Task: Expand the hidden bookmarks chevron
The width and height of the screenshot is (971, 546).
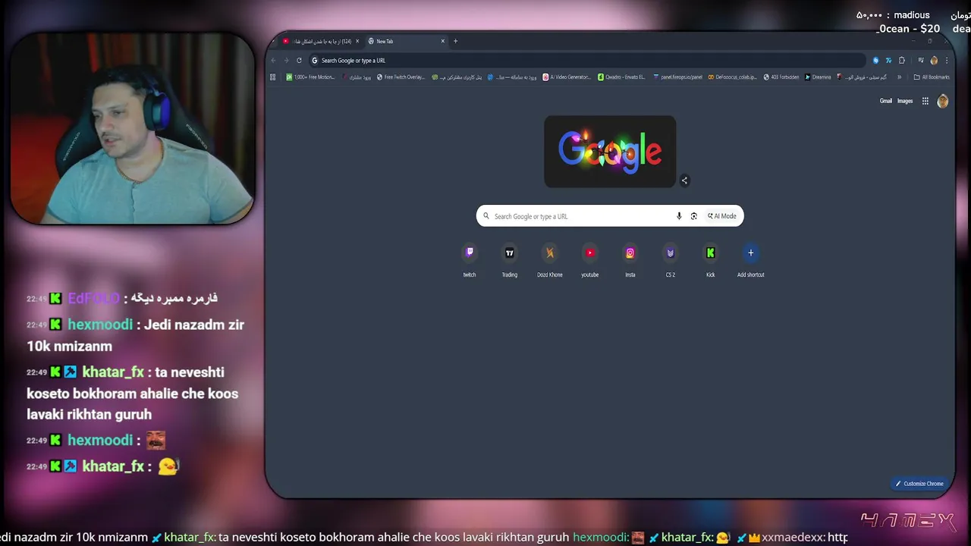Action: click(x=900, y=77)
